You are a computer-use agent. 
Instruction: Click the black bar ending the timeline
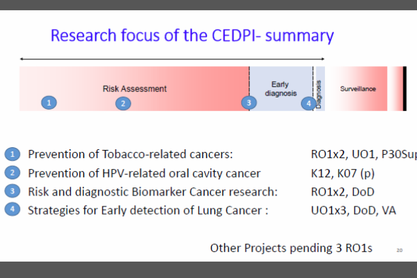click(404, 88)
